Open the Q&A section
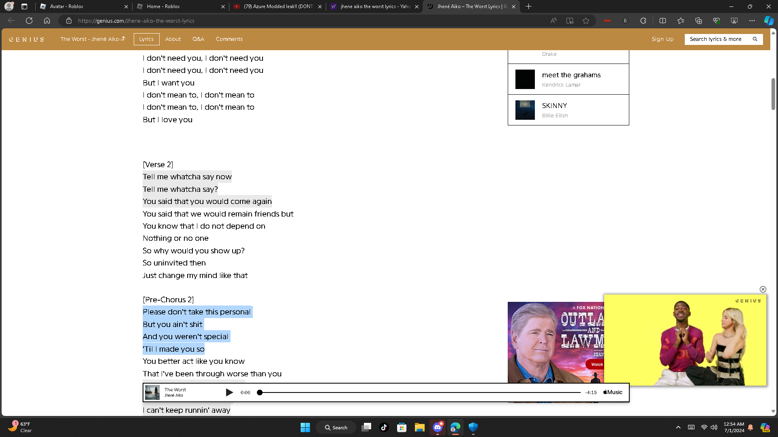 click(x=198, y=39)
